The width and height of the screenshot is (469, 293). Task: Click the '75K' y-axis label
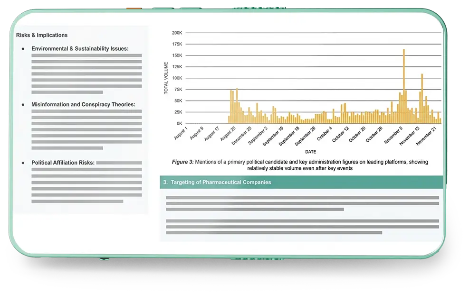pyautogui.click(x=178, y=90)
